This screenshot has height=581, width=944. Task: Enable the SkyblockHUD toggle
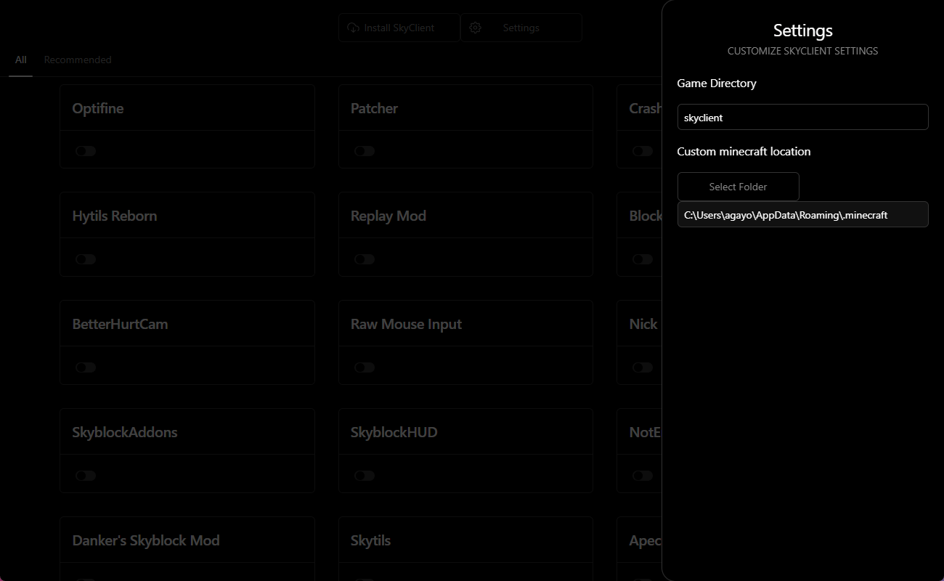pos(365,476)
